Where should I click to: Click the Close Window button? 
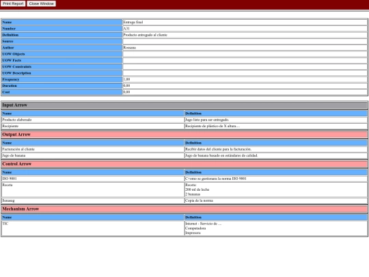click(x=42, y=3)
